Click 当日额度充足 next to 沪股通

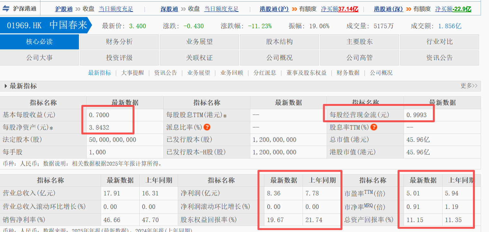click(x=116, y=9)
